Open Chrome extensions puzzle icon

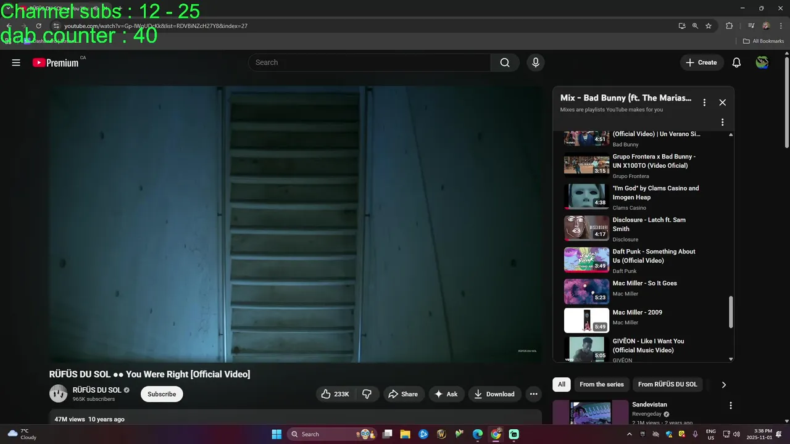[x=729, y=26]
